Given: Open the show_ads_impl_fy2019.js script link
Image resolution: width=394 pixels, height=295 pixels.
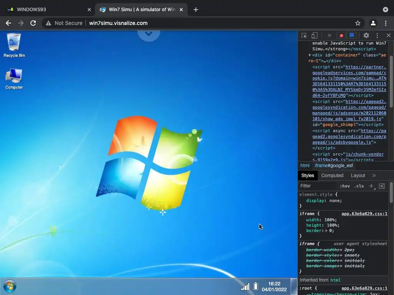Looking at the screenshot, I should point(349,110).
